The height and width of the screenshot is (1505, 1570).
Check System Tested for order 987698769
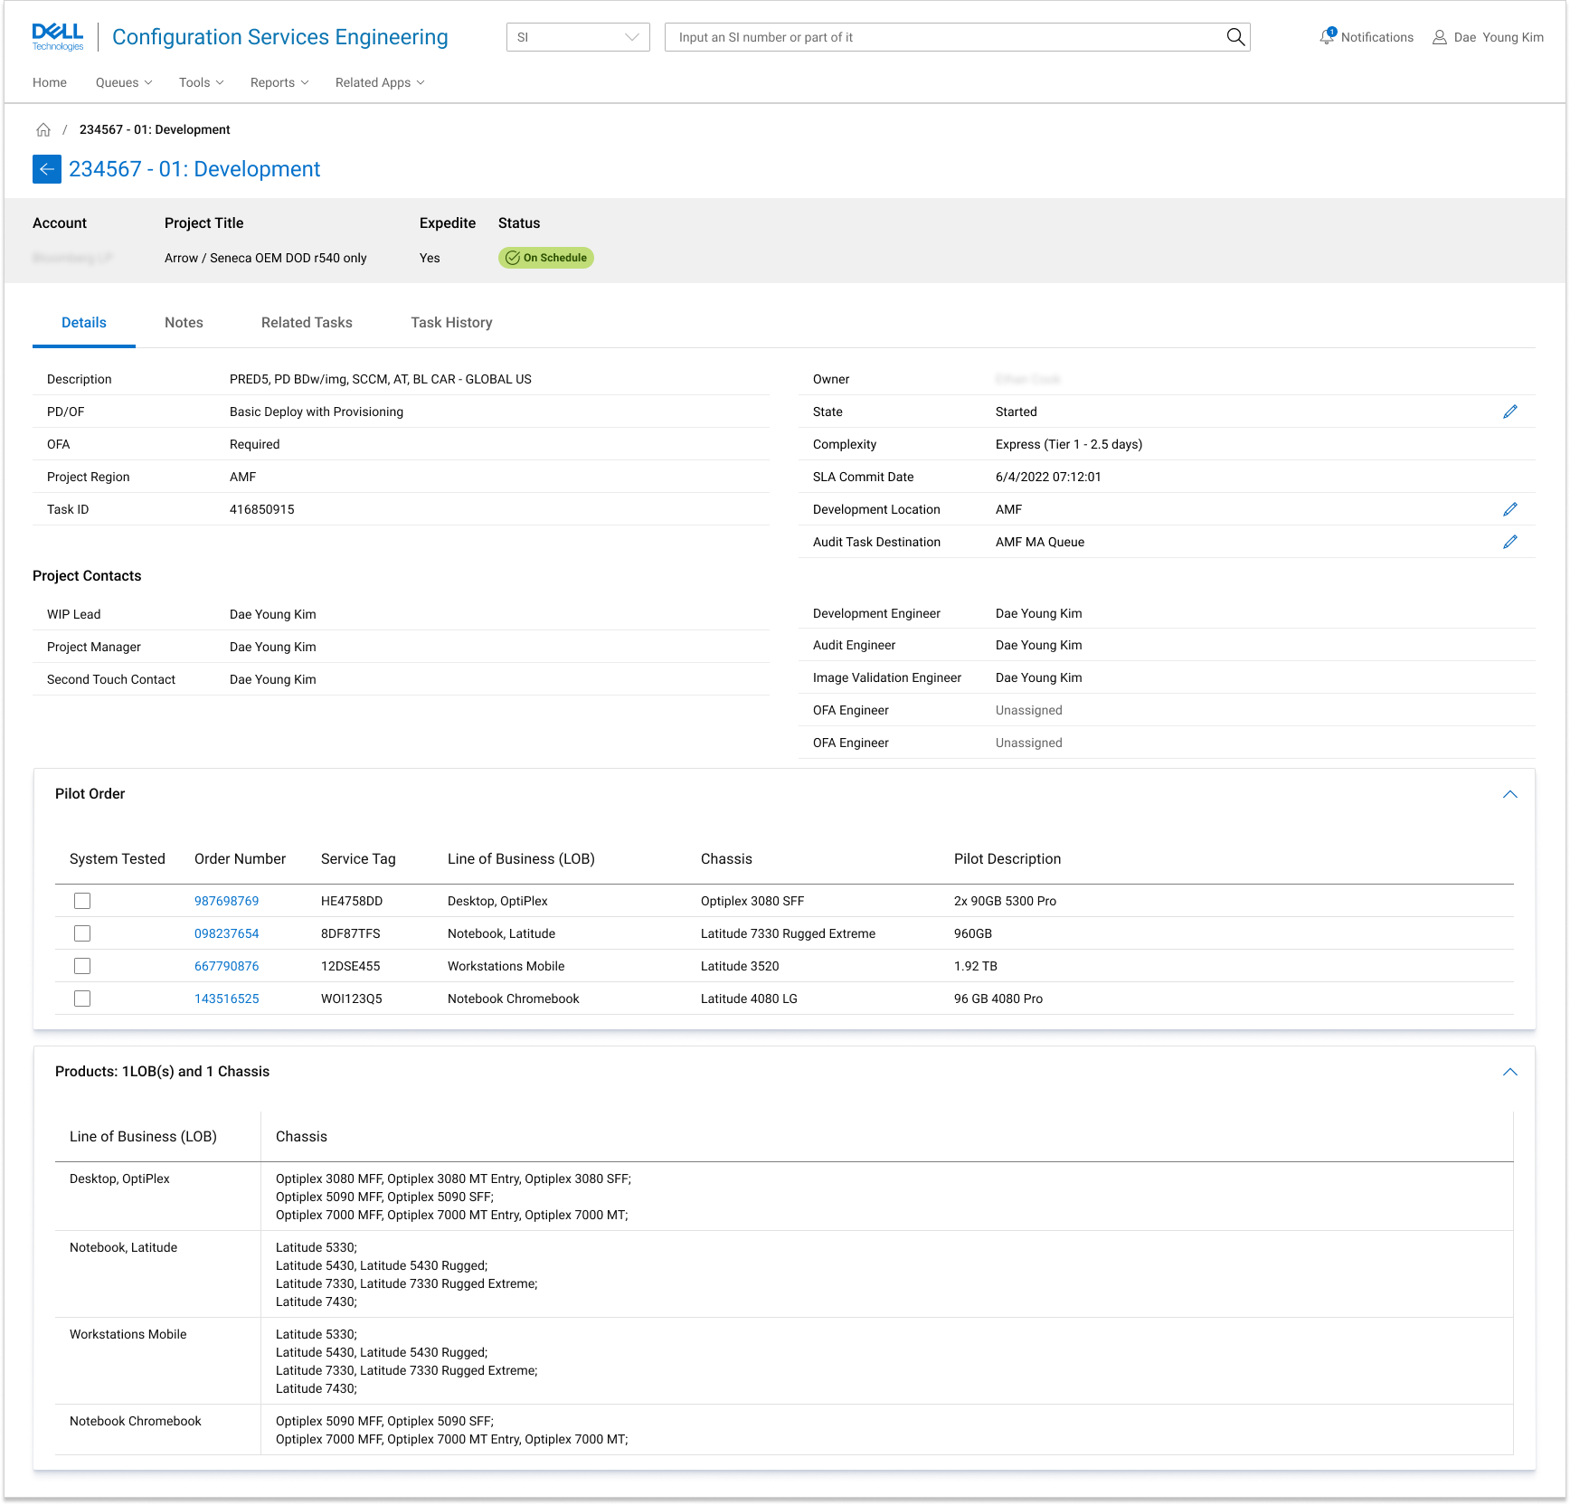pos(82,901)
